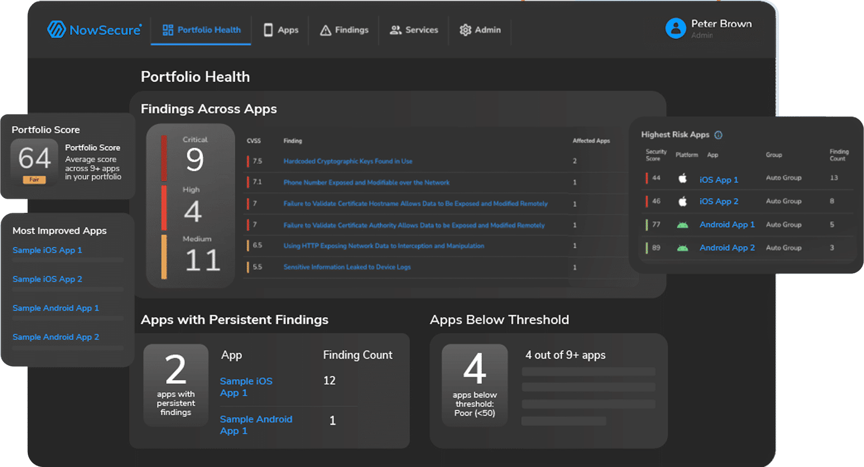Screen dimensions: 864x467
Task: Click the security score 77 for Android App 1
Action: click(x=656, y=224)
